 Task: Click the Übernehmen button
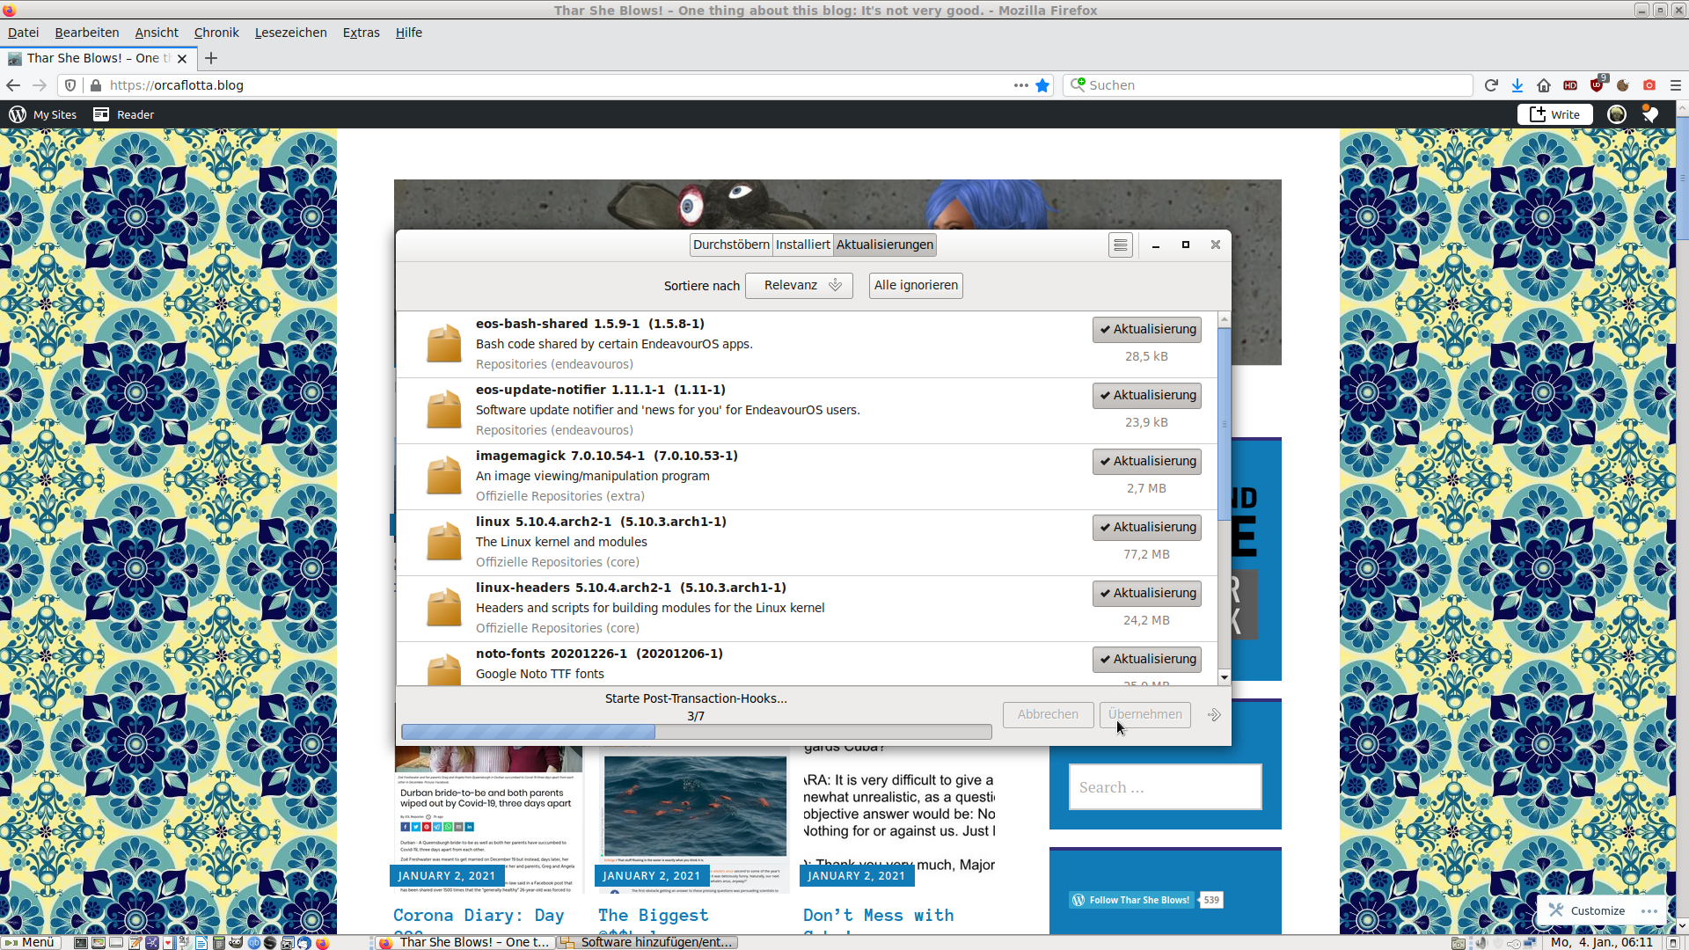click(x=1145, y=714)
